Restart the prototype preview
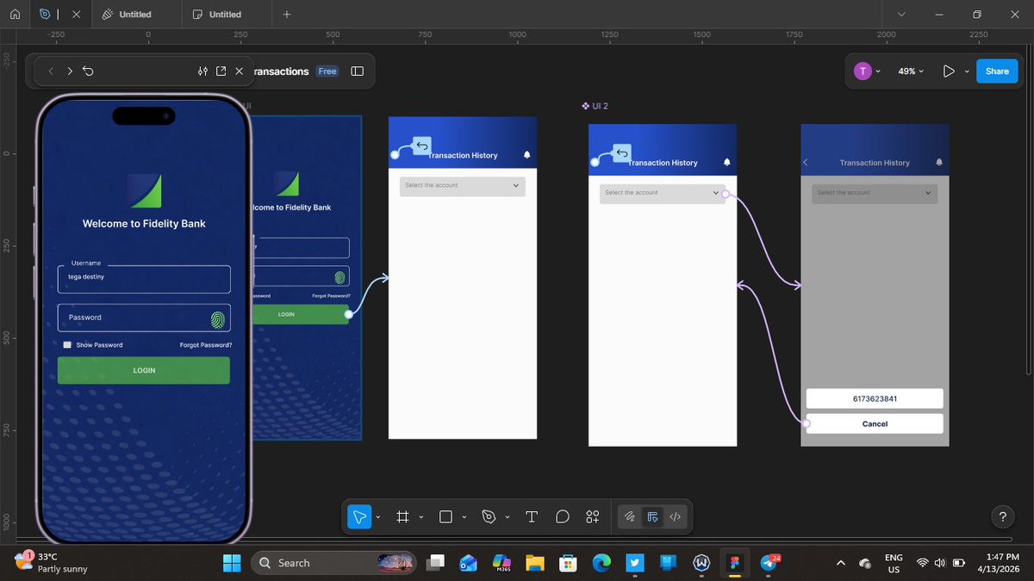The width and height of the screenshot is (1034, 581). [x=88, y=71]
